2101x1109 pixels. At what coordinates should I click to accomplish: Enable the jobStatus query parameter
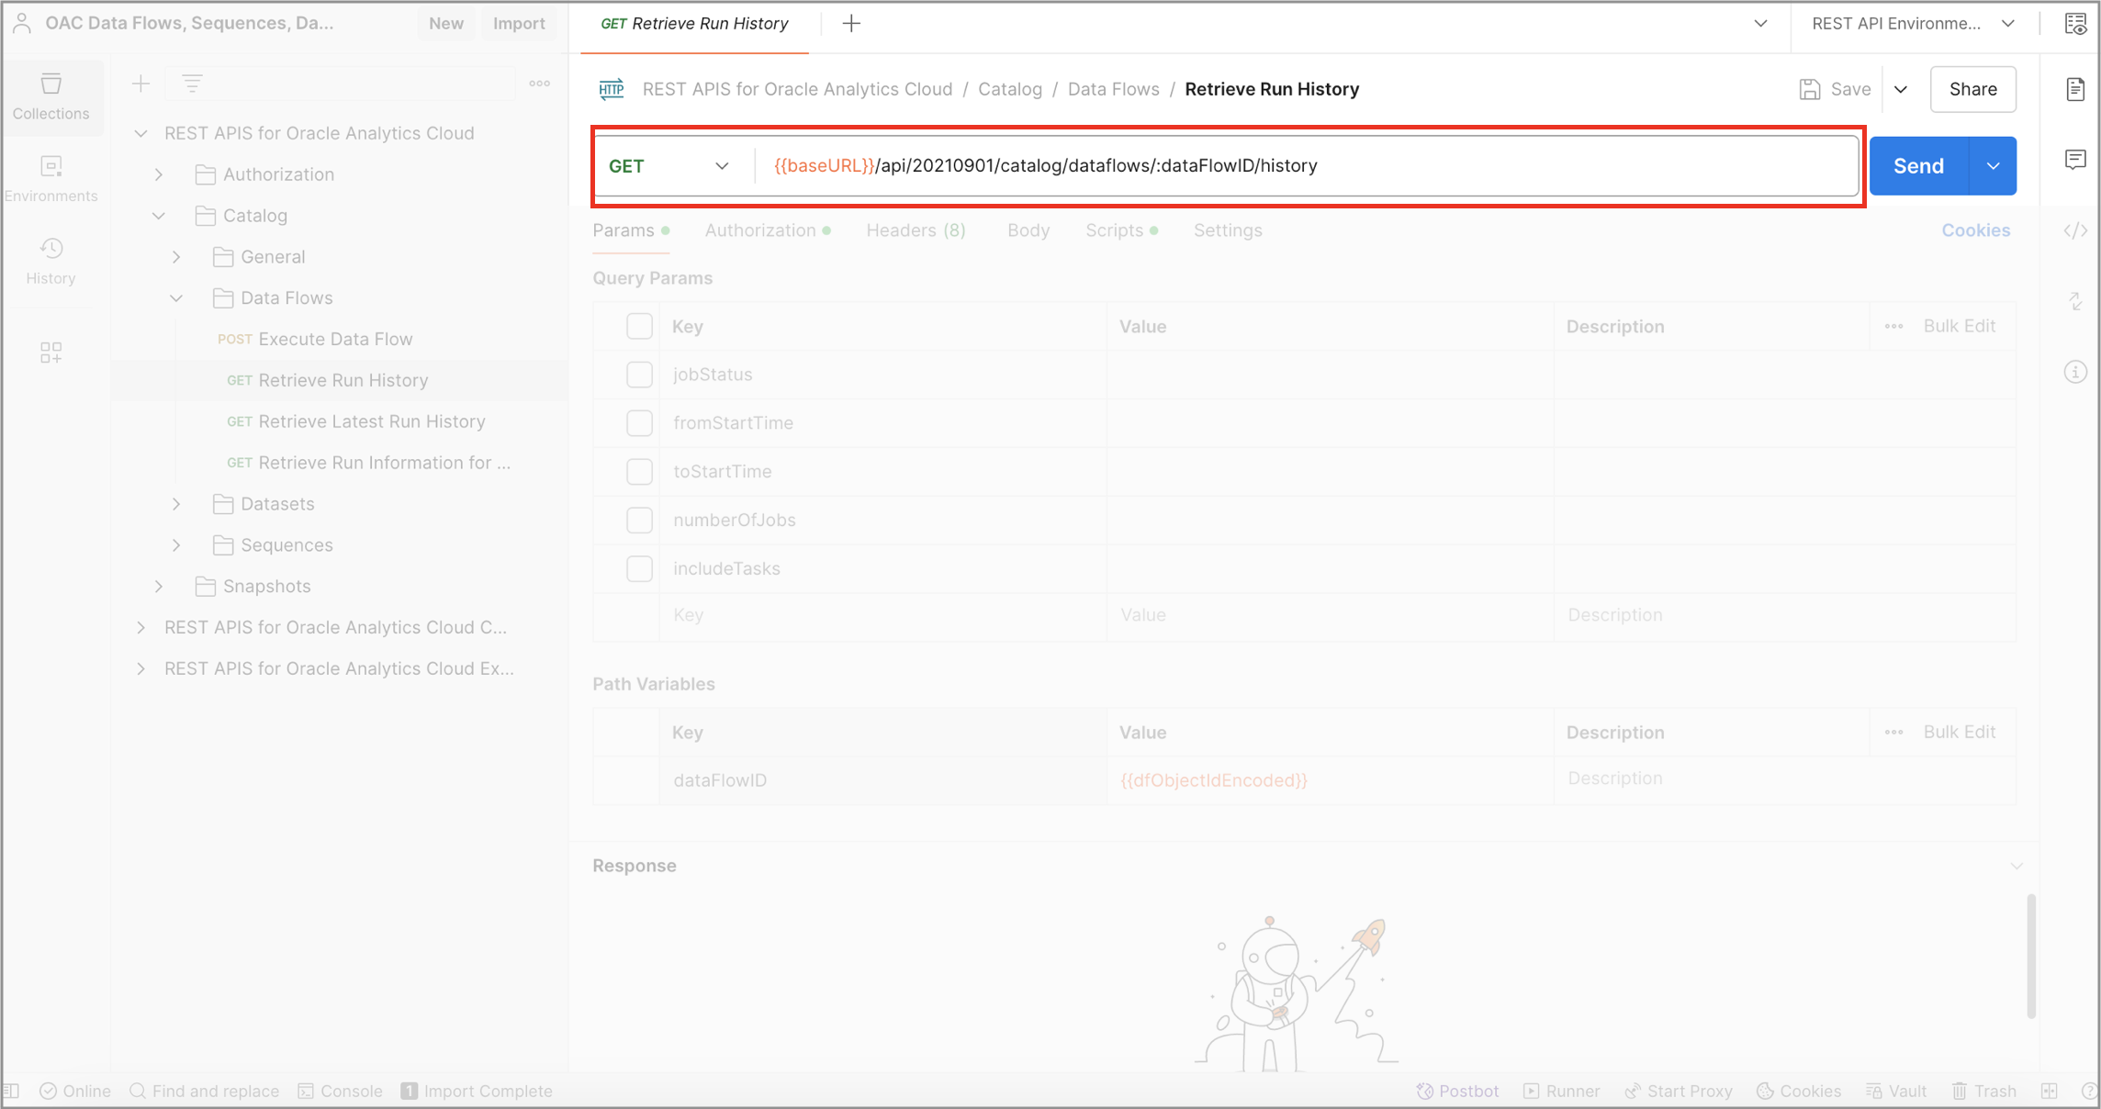pyautogui.click(x=639, y=375)
